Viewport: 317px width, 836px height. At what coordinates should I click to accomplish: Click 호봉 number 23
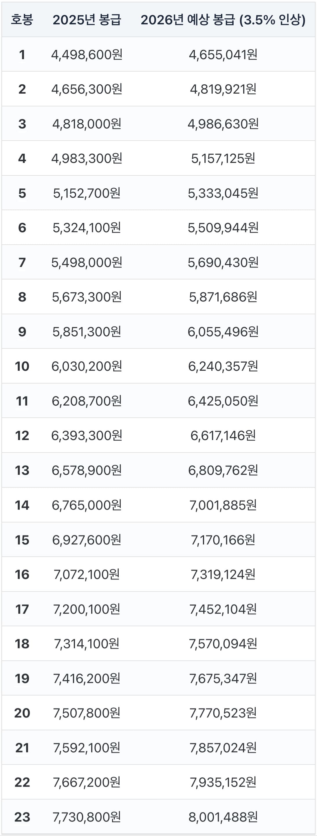(x=22, y=817)
